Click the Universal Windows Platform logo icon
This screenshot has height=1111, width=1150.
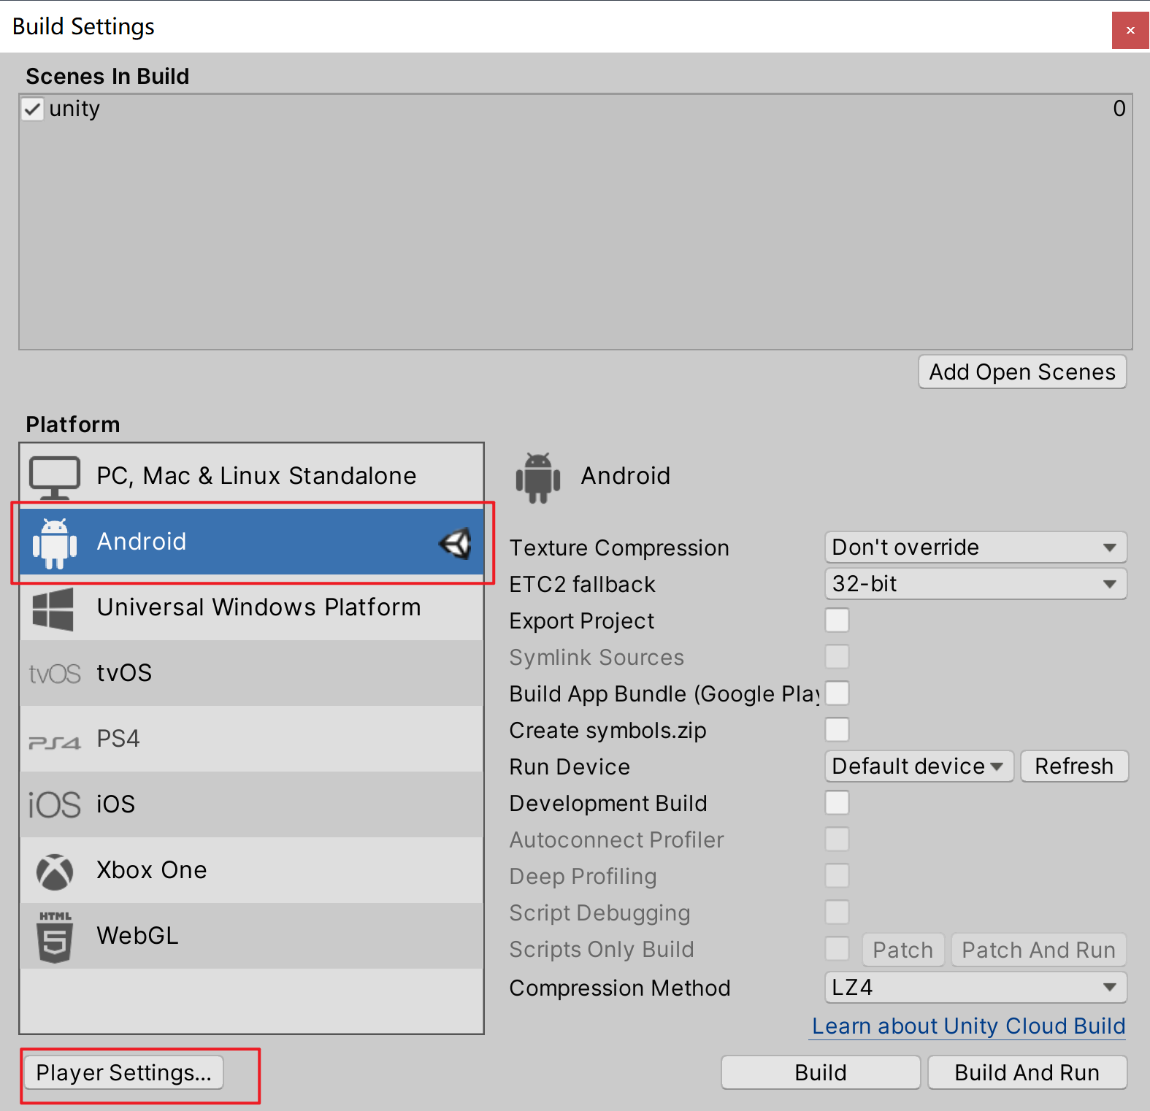(53, 609)
